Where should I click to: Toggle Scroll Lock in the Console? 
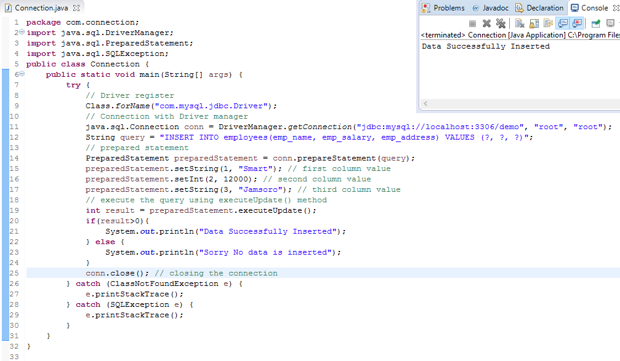(534, 23)
